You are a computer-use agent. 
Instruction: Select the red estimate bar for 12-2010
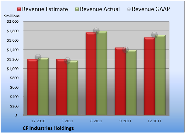(x=33, y=87)
